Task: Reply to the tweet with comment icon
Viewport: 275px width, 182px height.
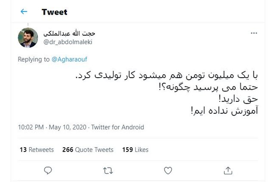Action: coord(48,171)
